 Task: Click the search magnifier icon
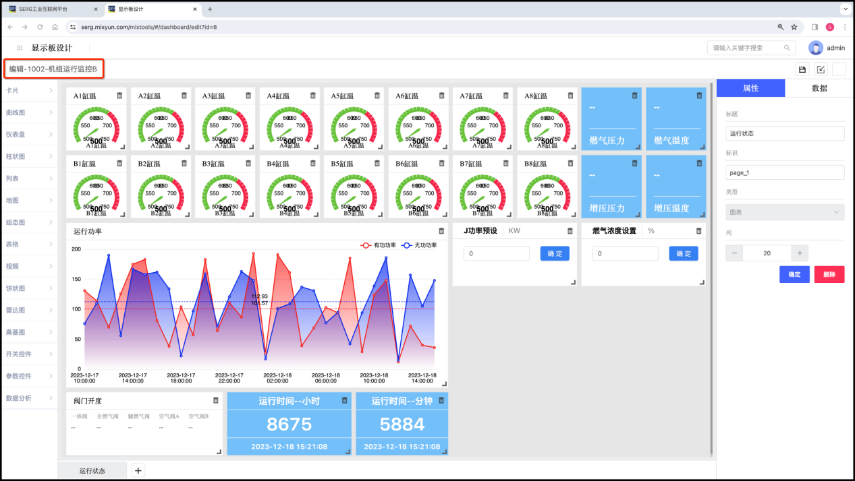point(787,48)
